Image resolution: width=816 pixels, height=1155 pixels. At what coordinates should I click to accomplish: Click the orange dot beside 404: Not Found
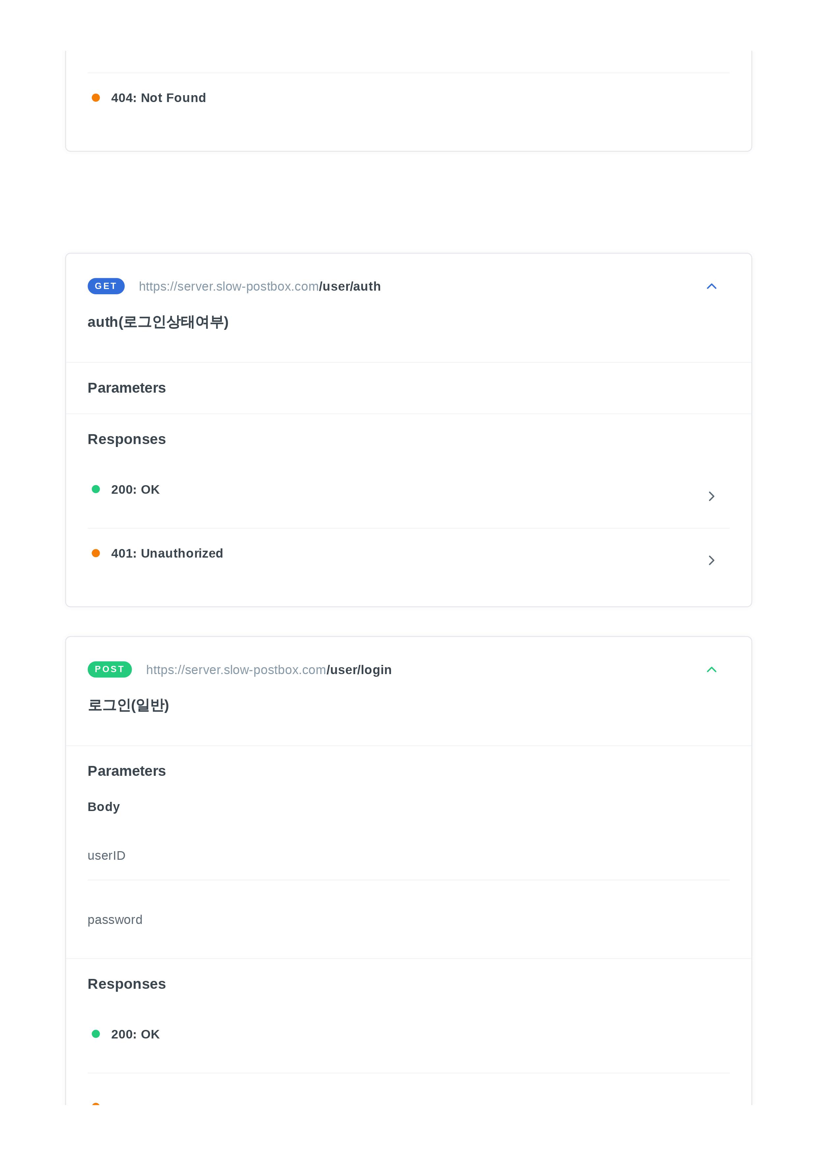pyautogui.click(x=95, y=97)
